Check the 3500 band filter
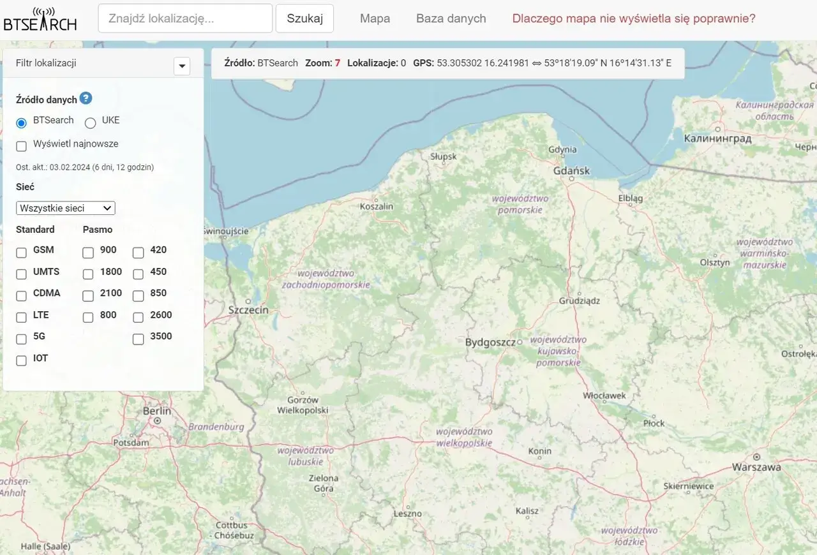Viewport: 817px width, 555px height. (x=138, y=339)
